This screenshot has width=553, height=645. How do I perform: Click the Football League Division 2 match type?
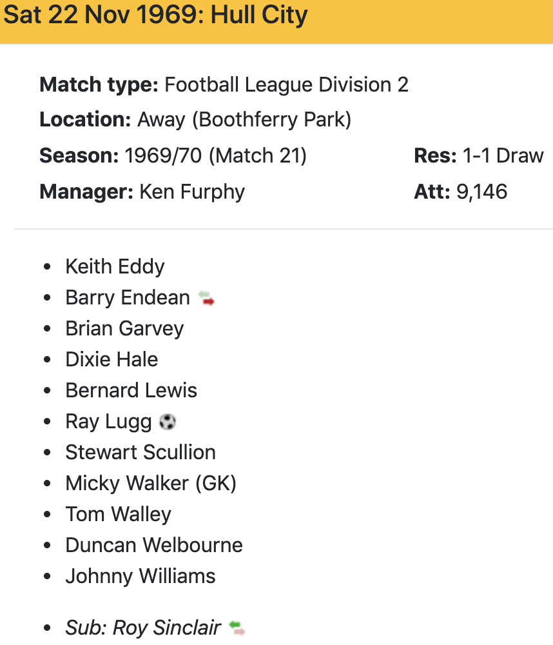pos(286,84)
